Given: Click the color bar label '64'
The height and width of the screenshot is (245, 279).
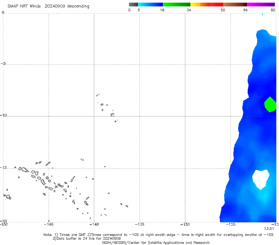Looking at the screenshot, I should click(x=245, y=10).
